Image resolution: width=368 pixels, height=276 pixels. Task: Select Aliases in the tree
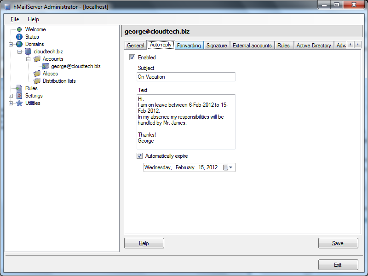tap(50, 74)
